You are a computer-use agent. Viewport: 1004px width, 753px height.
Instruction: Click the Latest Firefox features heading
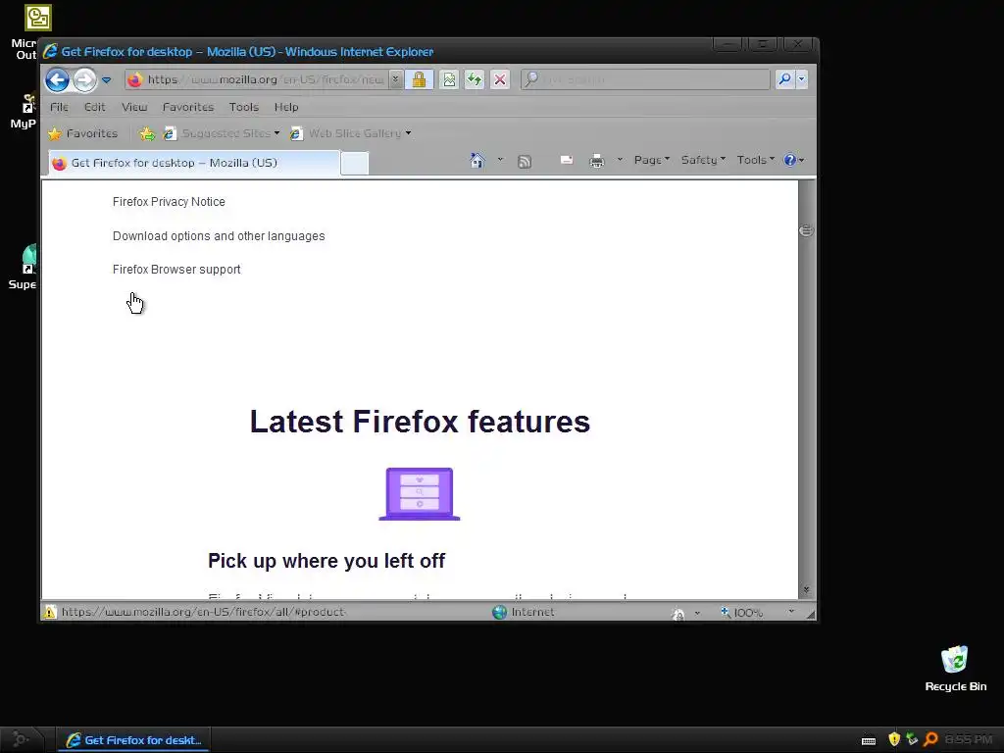pyautogui.click(x=420, y=422)
